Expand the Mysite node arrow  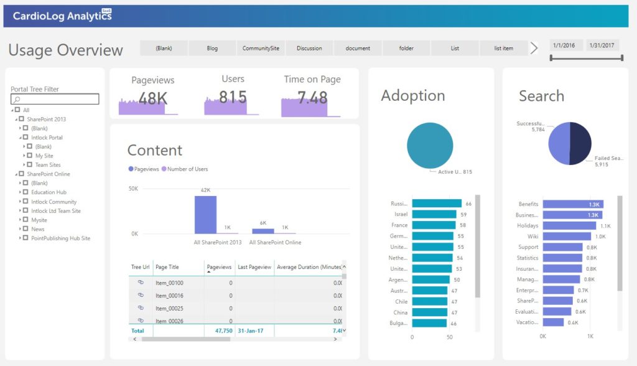pos(20,220)
